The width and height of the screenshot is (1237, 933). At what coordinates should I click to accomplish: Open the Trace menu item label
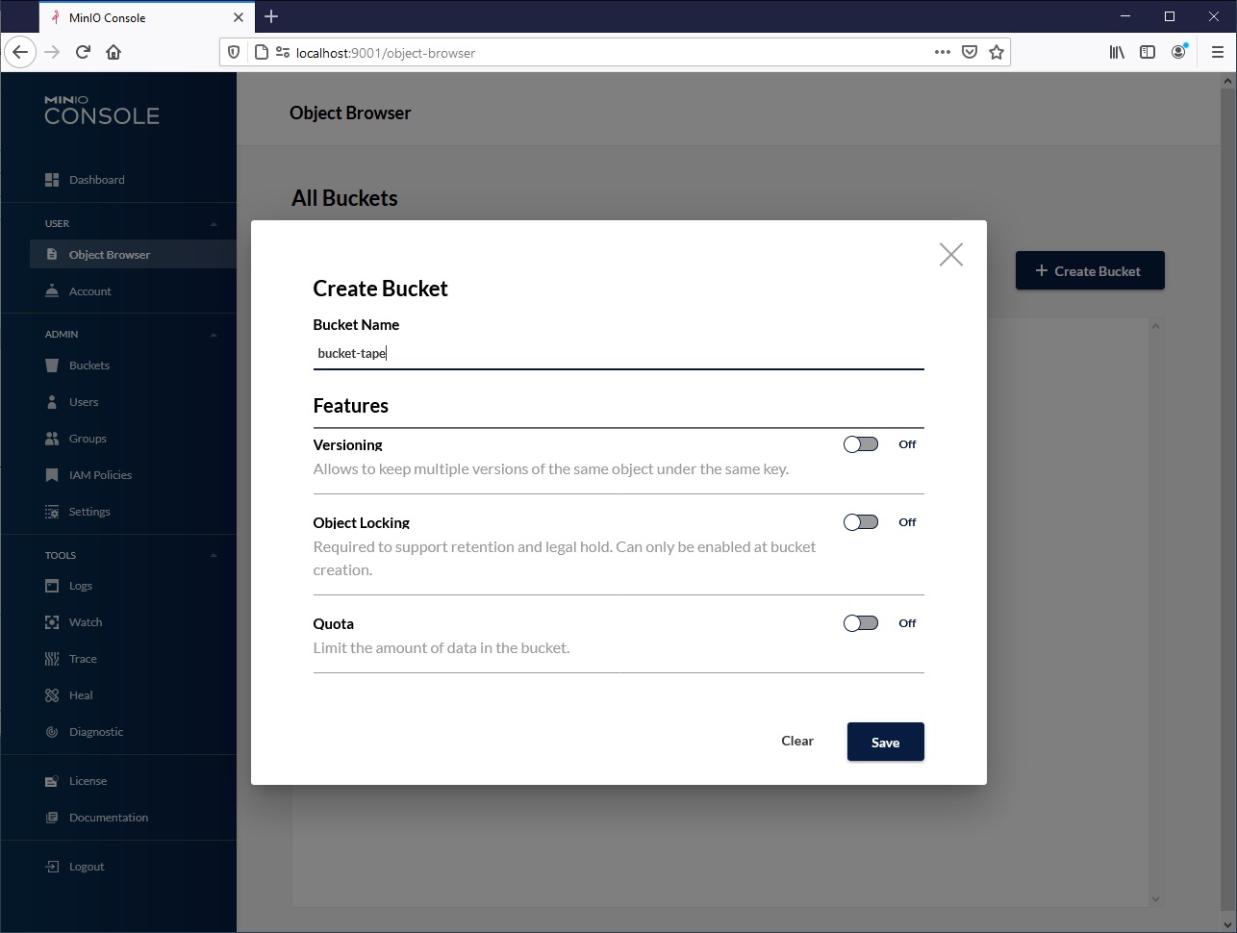tap(83, 659)
